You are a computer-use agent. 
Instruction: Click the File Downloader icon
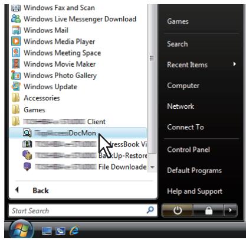pos(27,167)
